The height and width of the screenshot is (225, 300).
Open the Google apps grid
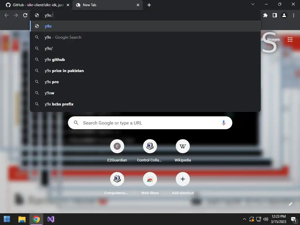point(290,40)
